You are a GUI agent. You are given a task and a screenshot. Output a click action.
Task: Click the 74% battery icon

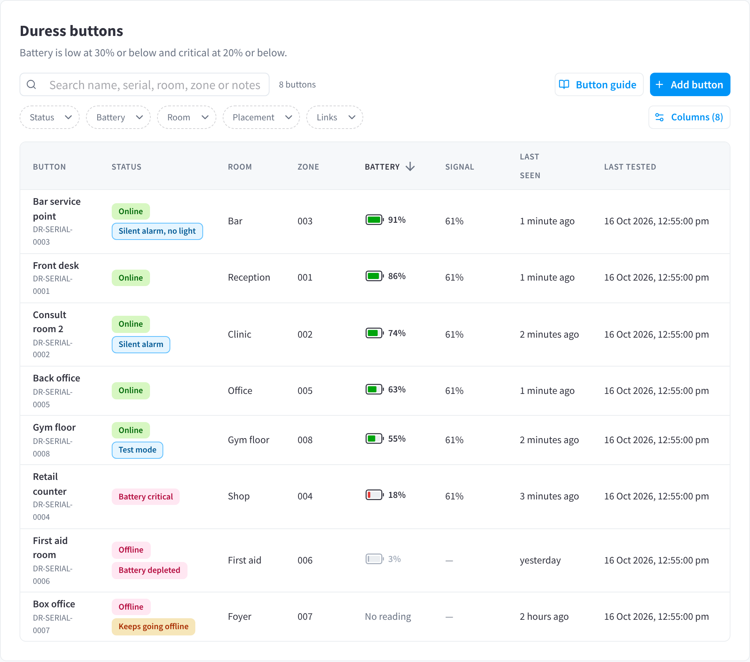[x=375, y=333]
